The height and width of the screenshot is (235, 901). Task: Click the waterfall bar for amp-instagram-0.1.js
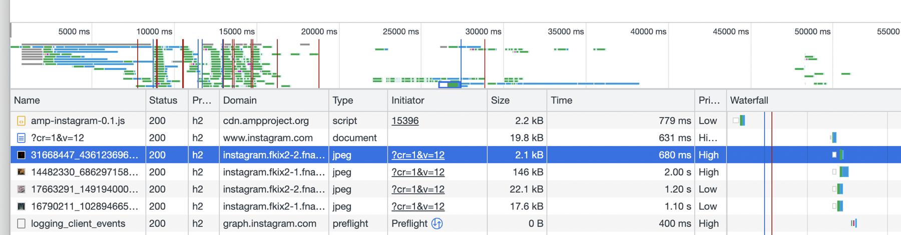tap(742, 120)
